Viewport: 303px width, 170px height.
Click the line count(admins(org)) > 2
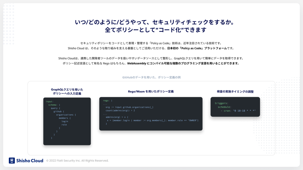point(120,110)
